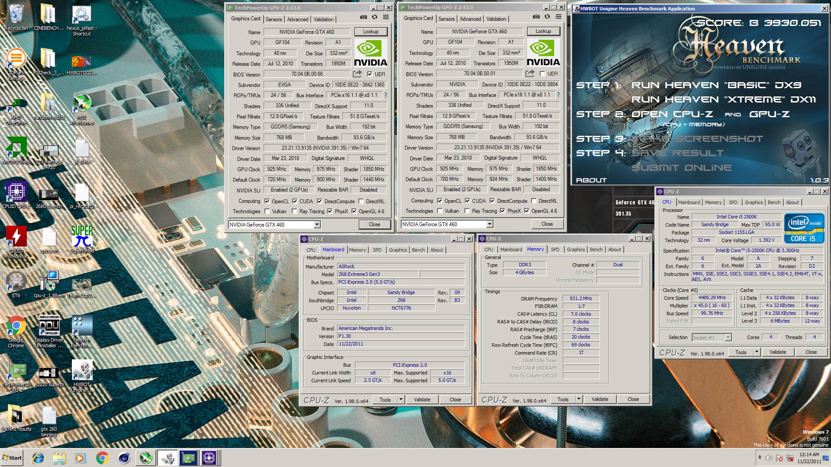Toggle DirectCompute checkbox in right GPU-Z
831x467 pixels.
point(492,201)
